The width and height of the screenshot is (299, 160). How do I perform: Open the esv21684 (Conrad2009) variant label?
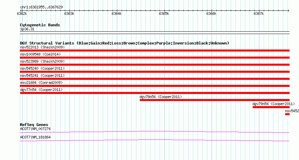click(41, 83)
